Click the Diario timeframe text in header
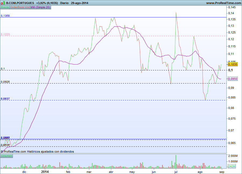Viewport: 242px width, 174px height. click(x=64, y=3)
